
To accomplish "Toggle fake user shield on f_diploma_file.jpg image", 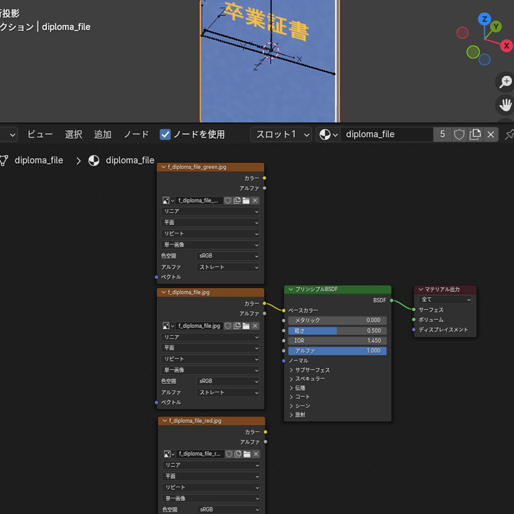I will (229, 326).
